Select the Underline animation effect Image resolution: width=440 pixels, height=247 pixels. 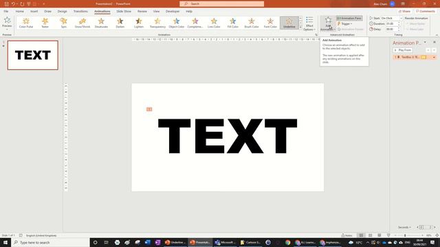click(x=289, y=23)
